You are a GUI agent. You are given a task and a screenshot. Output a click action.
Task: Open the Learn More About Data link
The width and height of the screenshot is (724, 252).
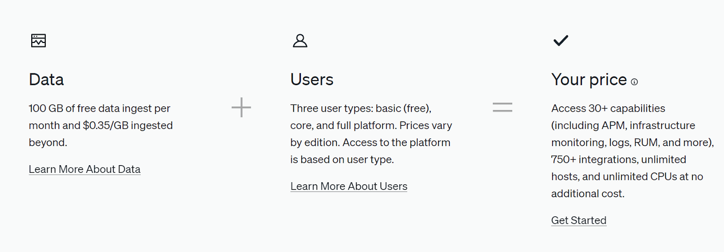85,169
